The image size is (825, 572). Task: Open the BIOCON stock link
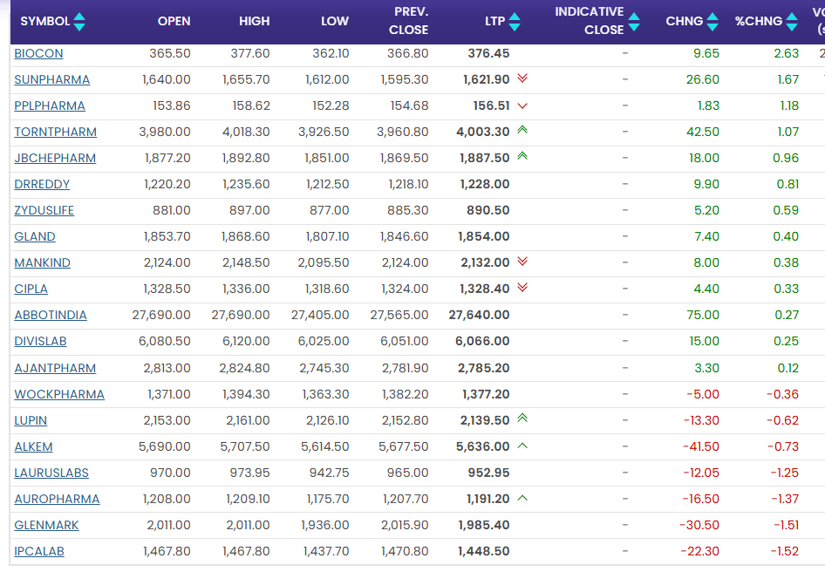38,53
